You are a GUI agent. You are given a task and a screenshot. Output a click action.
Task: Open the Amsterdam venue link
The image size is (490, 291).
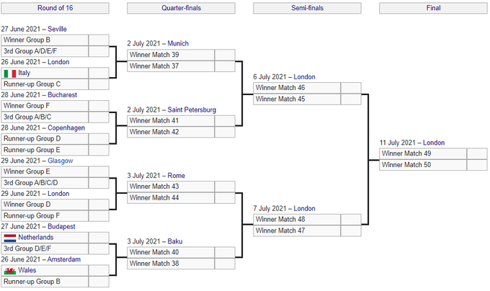tap(64, 259)
